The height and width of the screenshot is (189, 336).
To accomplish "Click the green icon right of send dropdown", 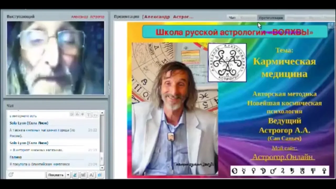I will pyautogui.click(x=75, y=175).
